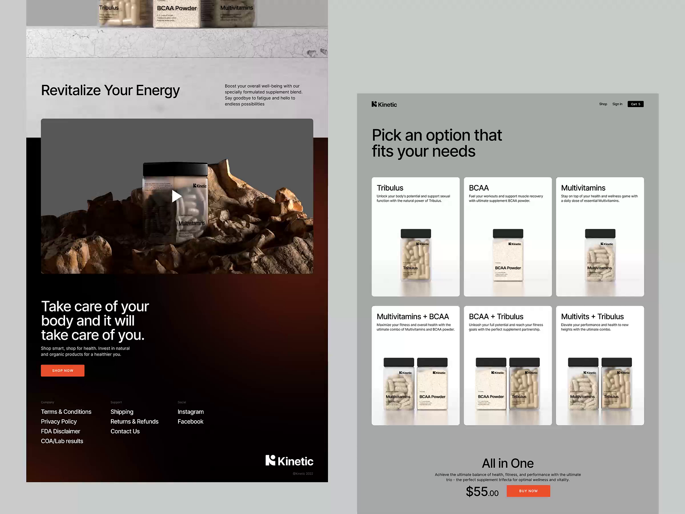The height and width of the screenshot is (514, 685).
Task: Open the Cart button in the header
Action: (x=635, y=104)
